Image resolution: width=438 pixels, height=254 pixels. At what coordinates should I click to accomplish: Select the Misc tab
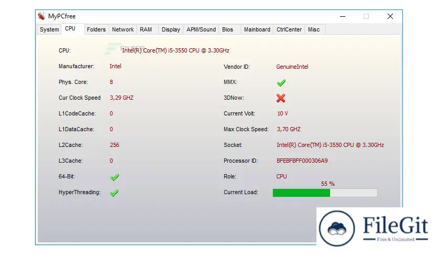click(x=314, y=30)
